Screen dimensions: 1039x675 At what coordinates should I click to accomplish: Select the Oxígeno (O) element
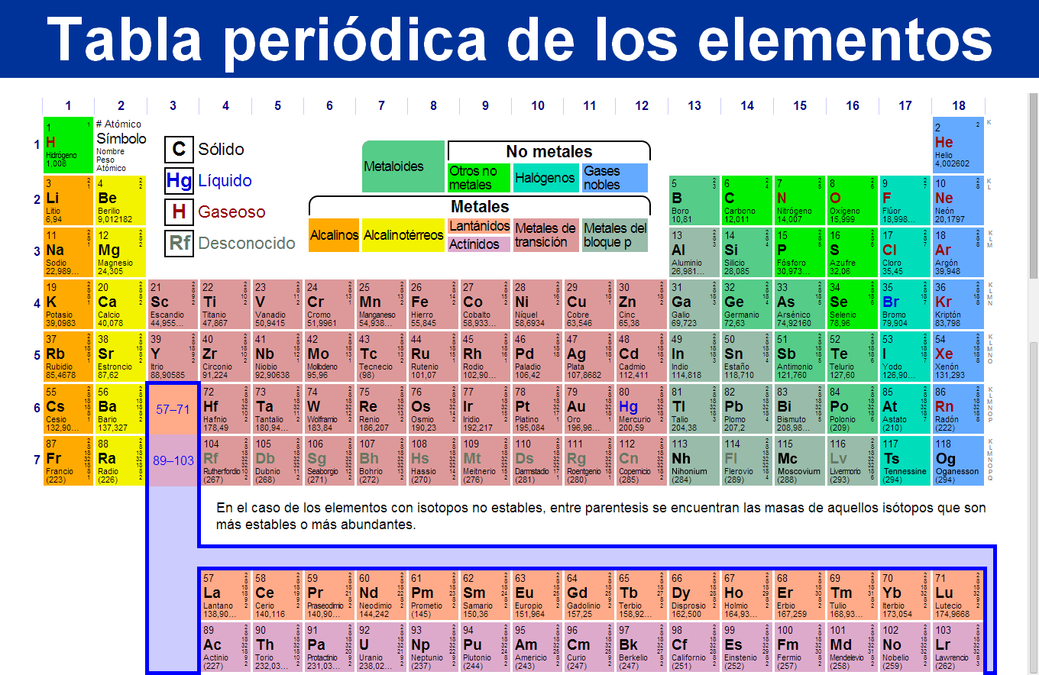click(x=852, y=199)
